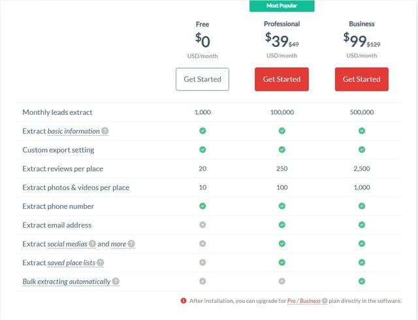Screen dimensions: 418x320
Task: Open the basic information link
Action: (x=73, y=131)
